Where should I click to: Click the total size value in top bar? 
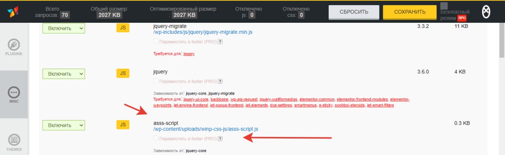(x=109, y=15)
